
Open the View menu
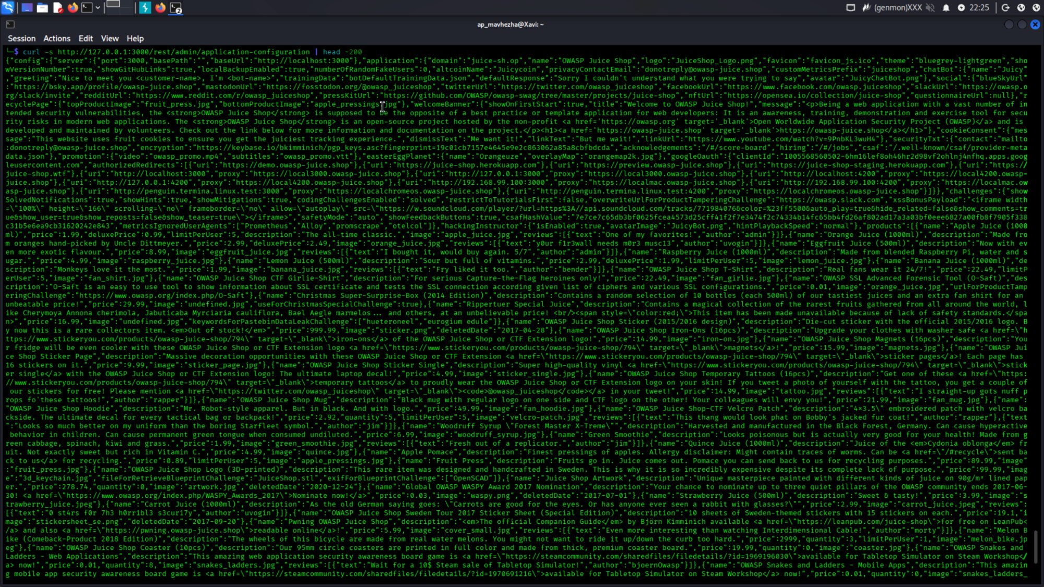pyautogui.click(x=110, y=39)
